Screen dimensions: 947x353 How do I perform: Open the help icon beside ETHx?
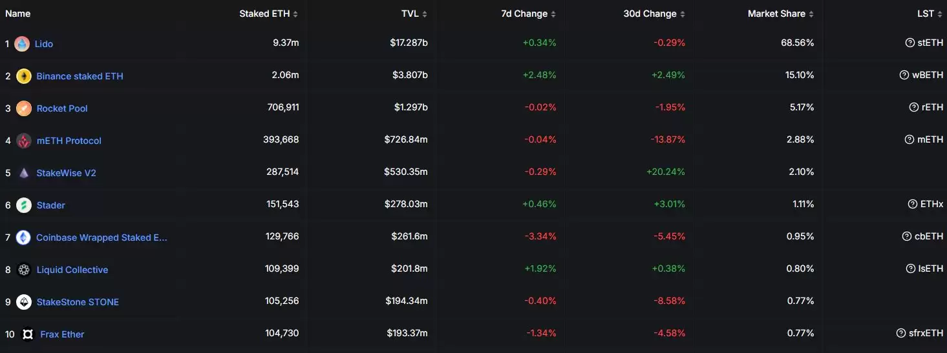pyautogui.click(x=913, y=204)
